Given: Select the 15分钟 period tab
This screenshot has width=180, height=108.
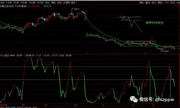Looking at the screenshot, I should 23,3.
